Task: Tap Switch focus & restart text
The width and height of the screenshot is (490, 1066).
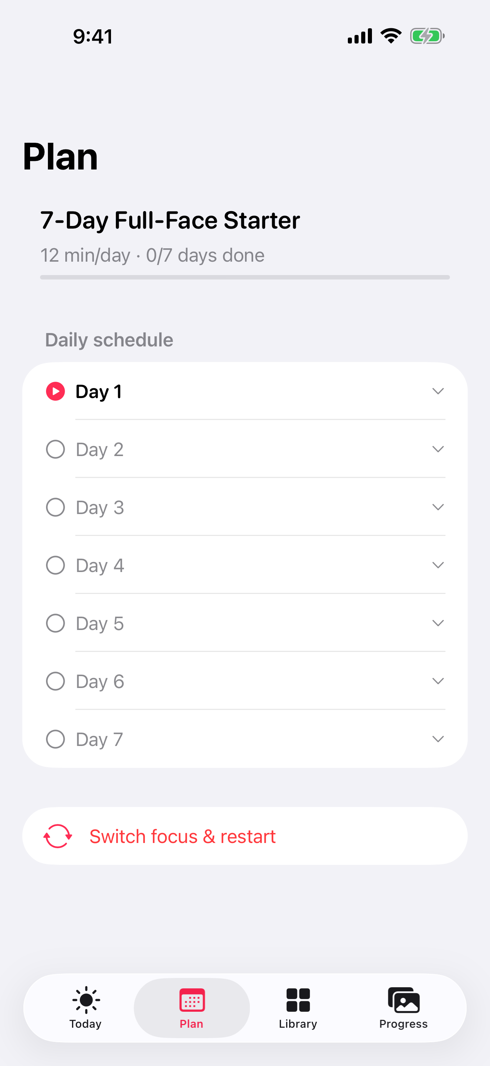Action: click(183, 836)
